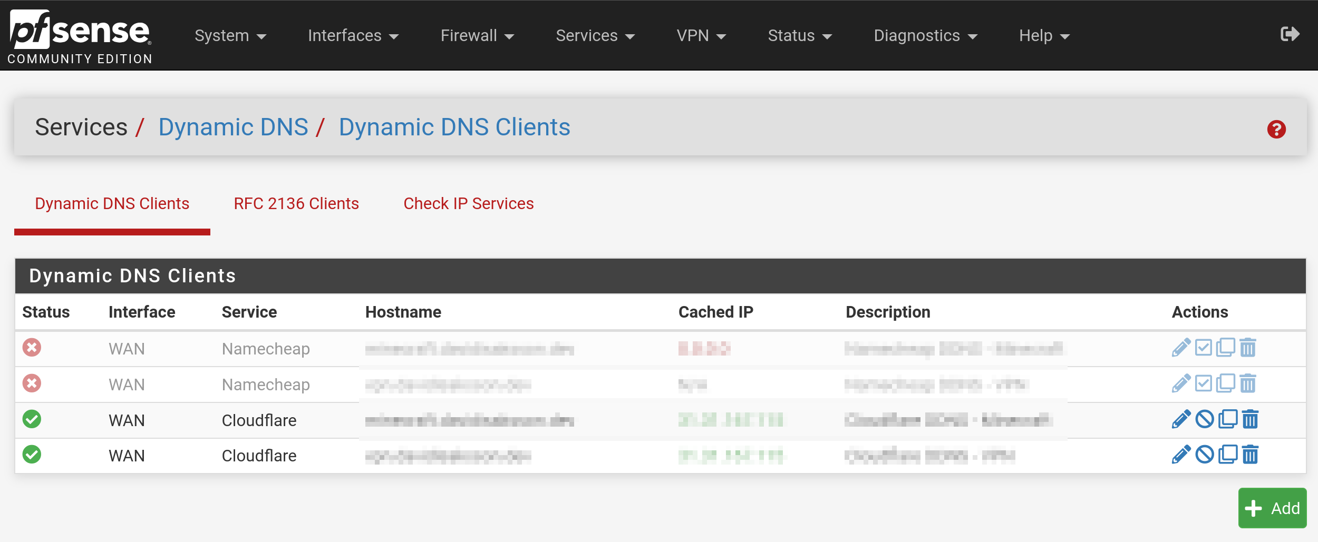The width and height of the screenshot is (1318, 542).
Task: Expand the VPN dropdown menu
Action: (x=701, y=36)
